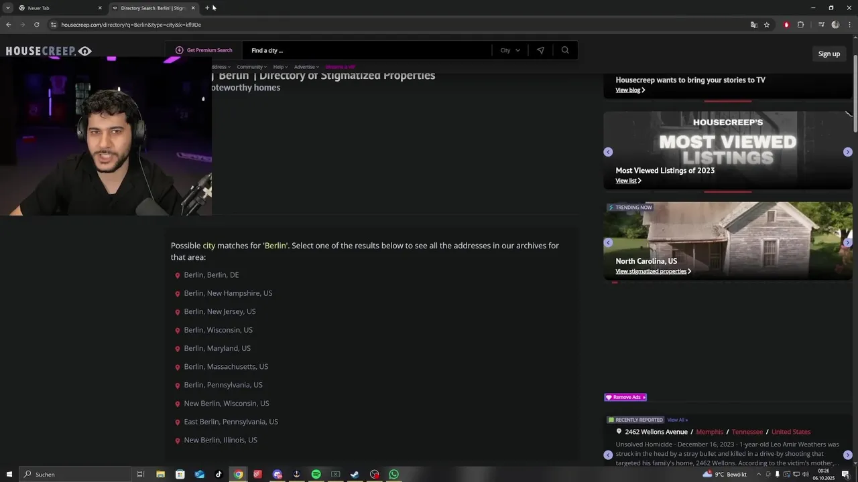Open Spotify from the taskbar
The height and width of the screenshot is (482, 858).
pyautogui.click(x=316, y=475)
